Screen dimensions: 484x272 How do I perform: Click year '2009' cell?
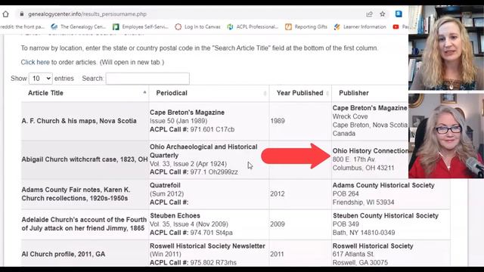point(278,224)
